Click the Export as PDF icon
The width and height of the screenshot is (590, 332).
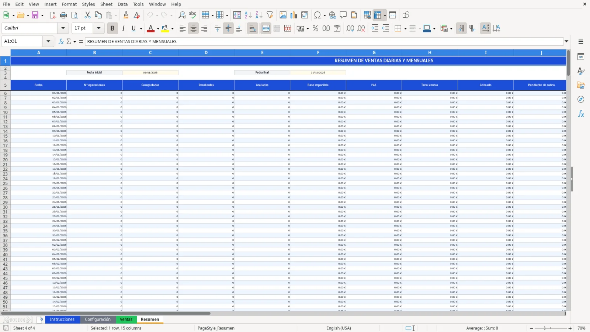click(x=53, y=15)
